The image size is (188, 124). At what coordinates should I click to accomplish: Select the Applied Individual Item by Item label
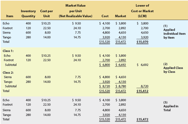174,32
